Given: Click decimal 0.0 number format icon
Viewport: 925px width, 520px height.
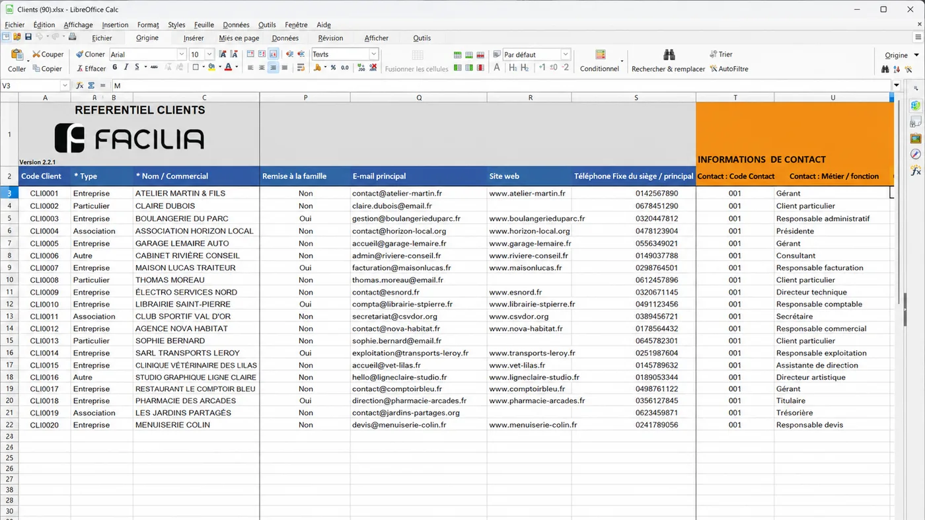Looking at the screenshot, I should 345,67.
